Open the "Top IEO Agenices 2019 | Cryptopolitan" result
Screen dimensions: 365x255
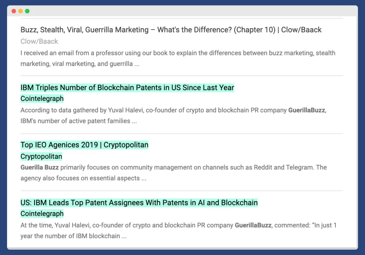[x=84, y=145]
